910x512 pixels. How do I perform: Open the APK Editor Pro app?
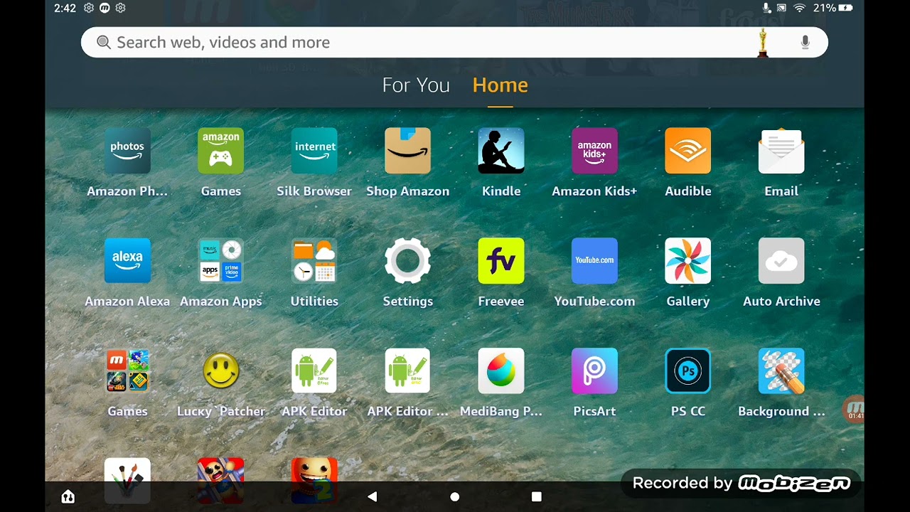[x=408, y=371]
